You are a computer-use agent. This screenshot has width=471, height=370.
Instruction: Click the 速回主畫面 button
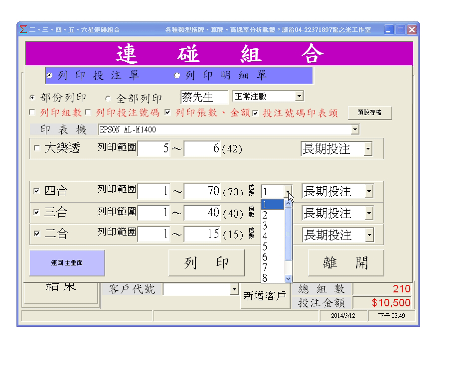pos(67,263)
